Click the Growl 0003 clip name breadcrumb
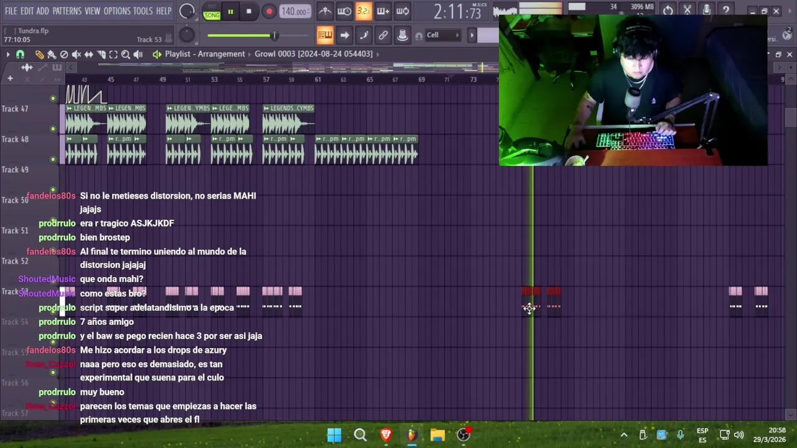Image resolution: width=797 pixels, height=448 pixels. click(x=313, y=54)
